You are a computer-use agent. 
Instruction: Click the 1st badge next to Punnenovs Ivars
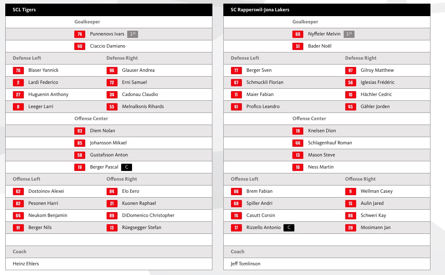(132, 34)
